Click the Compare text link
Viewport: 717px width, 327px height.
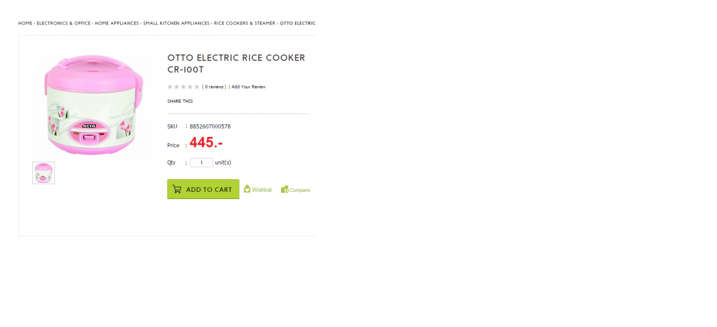[300, 190]
